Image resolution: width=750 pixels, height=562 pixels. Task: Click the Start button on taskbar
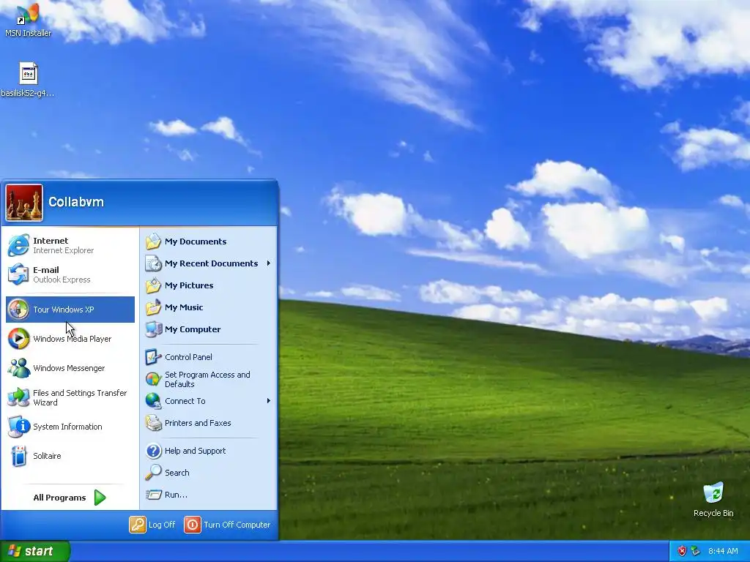click(35, 551)
